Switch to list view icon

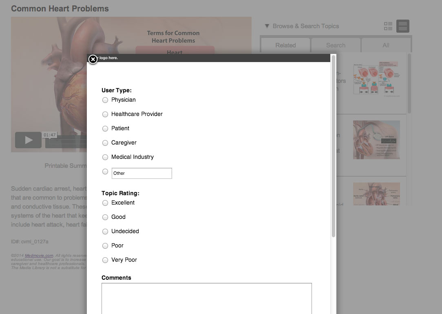403,26
